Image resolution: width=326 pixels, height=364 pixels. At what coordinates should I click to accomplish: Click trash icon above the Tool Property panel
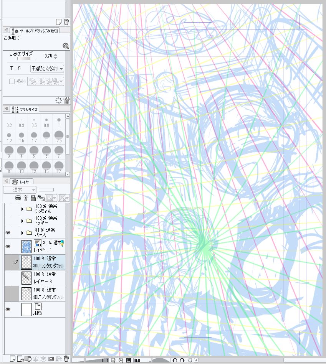point(66,22)
